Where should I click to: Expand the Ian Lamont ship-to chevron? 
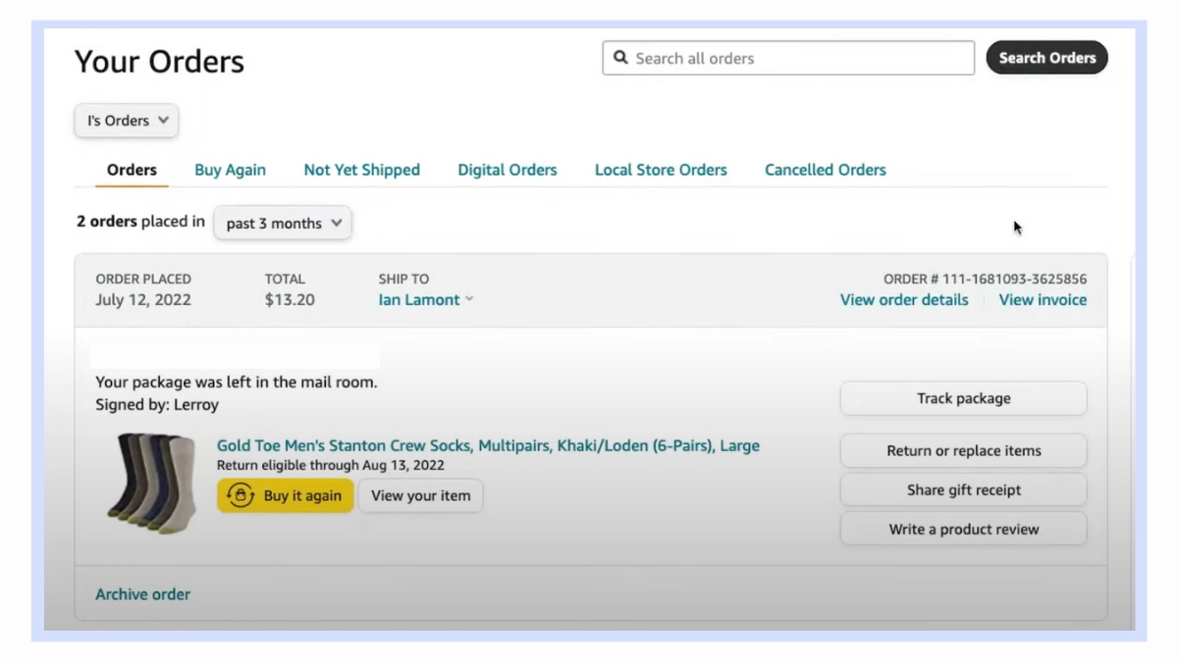(x=469, y=299)
